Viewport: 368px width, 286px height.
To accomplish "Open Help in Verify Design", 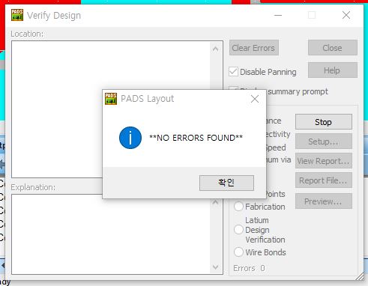I will point(333,70).
